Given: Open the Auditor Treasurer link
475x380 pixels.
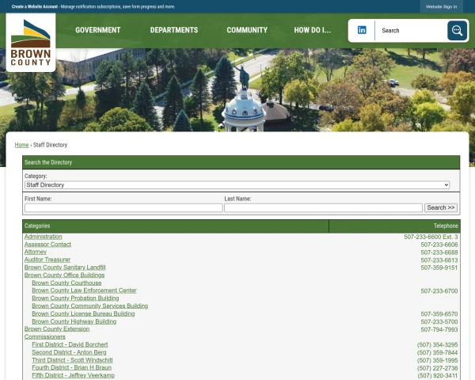Looking at the screenshot, I should (x=47, y=260).
